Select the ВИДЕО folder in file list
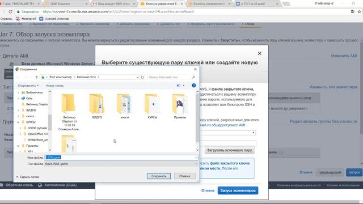Image resolution: width=363 pixels, height=204 pixels. pyautogui.click(x=97, y=107)
